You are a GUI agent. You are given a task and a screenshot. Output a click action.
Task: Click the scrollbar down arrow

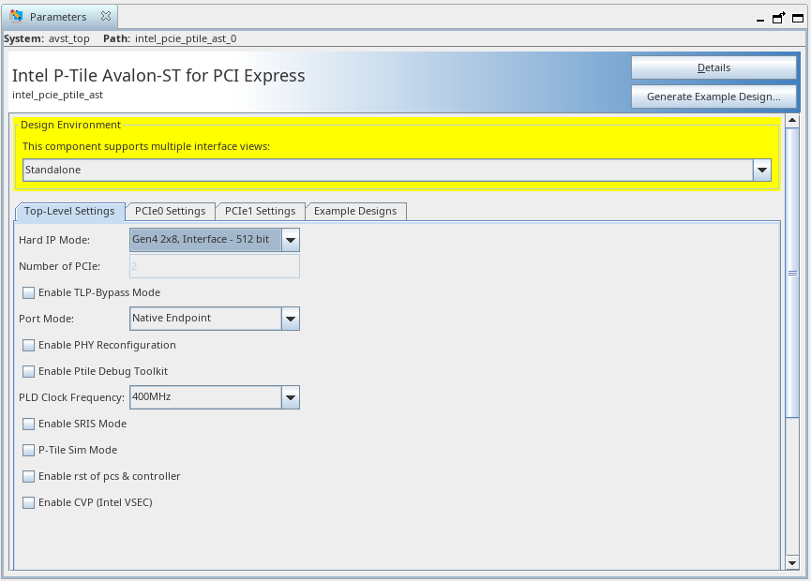pos(792,563)
